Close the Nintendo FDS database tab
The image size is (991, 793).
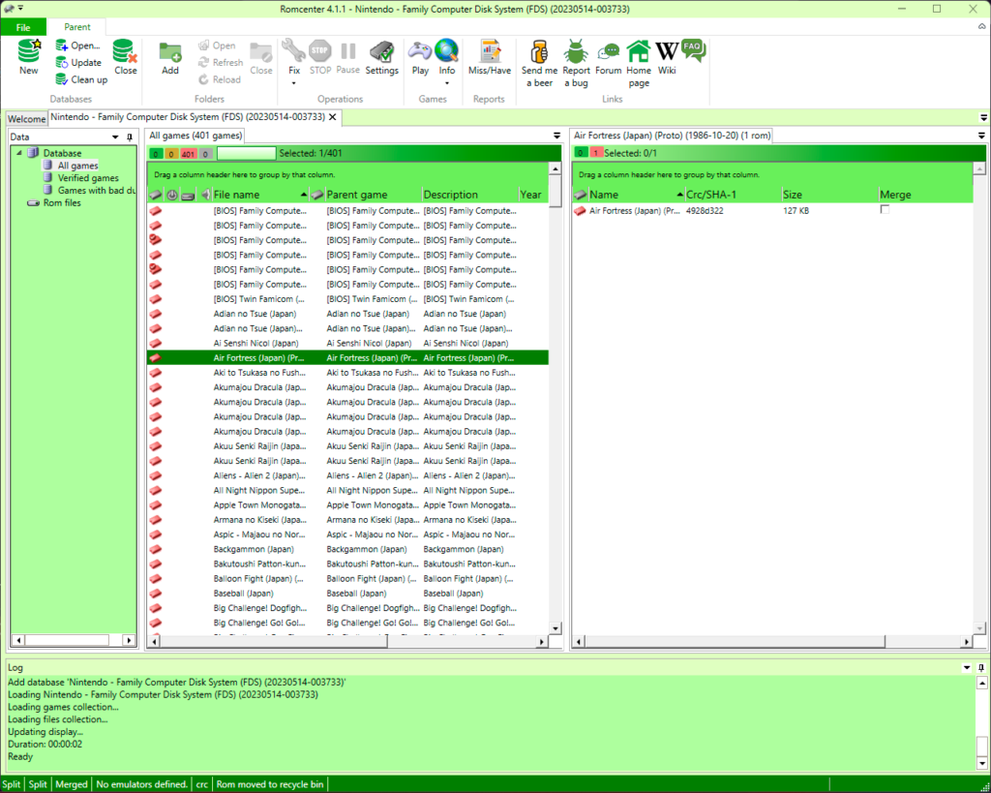click(x=333, y=117)
